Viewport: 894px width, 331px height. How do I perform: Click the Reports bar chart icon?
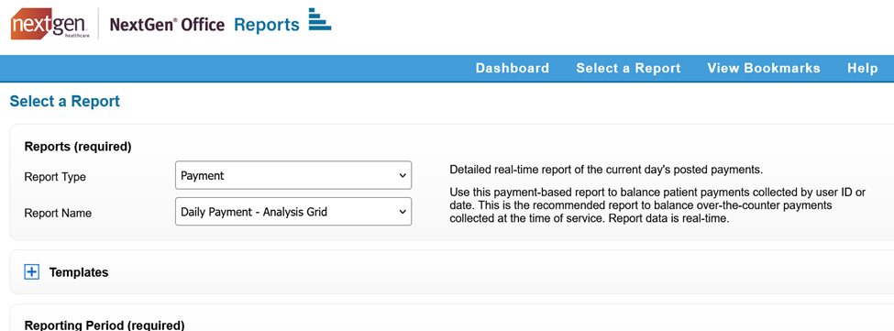click(319, 19)
